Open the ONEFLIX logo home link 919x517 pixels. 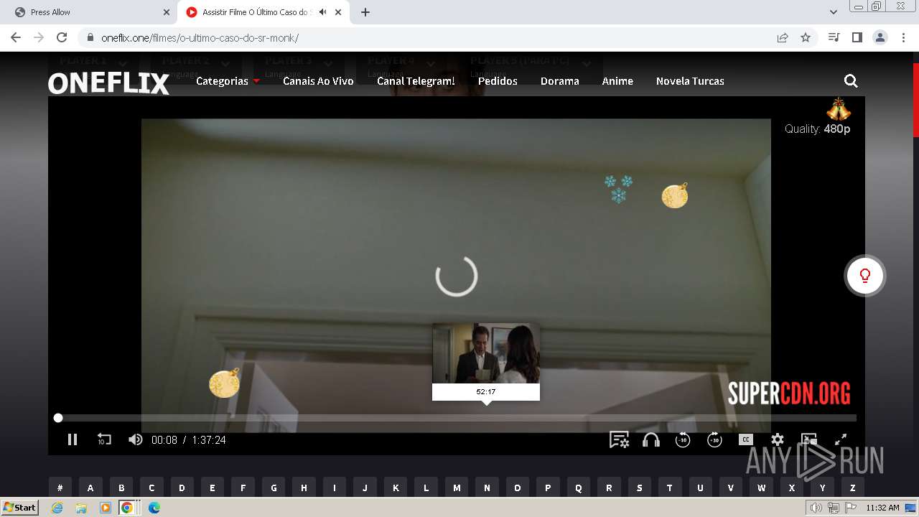tap(108, 83)
